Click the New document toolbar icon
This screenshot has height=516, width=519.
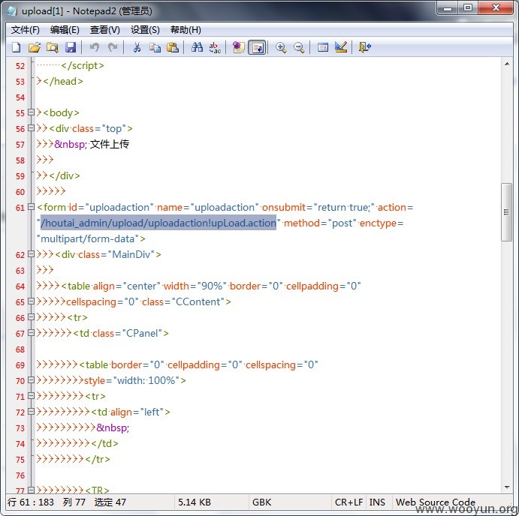[17, 47]
